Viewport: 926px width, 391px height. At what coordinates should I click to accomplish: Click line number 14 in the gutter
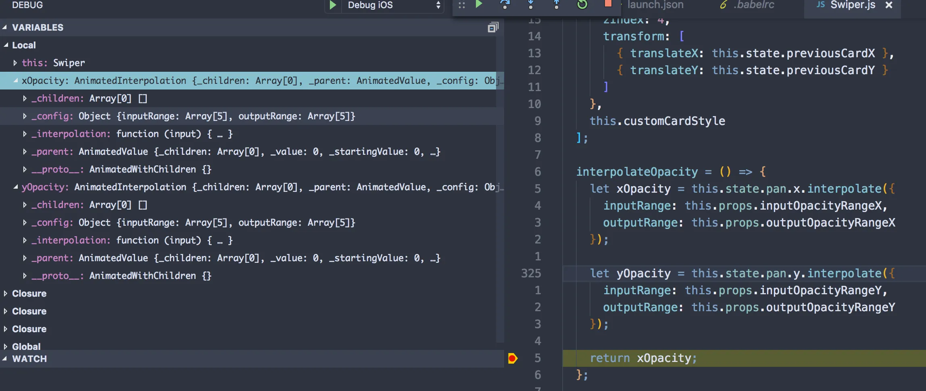coord(534,36)
